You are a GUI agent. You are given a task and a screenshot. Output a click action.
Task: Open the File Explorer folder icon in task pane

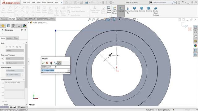(x=196, y=36)
